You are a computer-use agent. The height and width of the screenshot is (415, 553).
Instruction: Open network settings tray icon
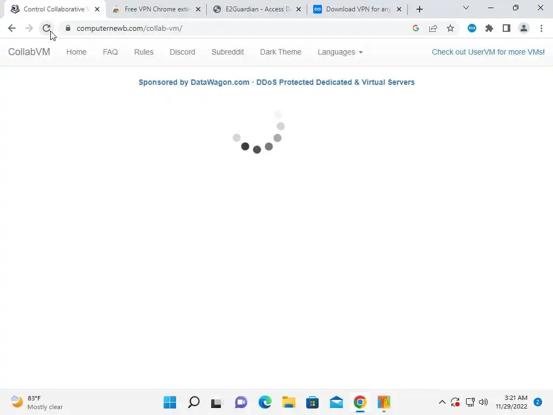point(470,402)
